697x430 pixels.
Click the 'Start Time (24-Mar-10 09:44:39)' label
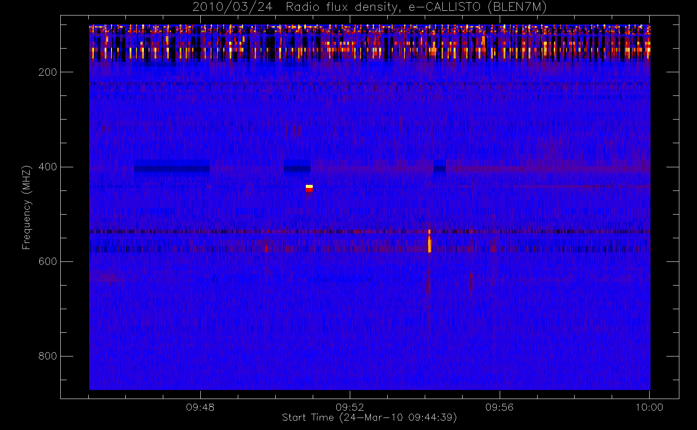[369, 418]
